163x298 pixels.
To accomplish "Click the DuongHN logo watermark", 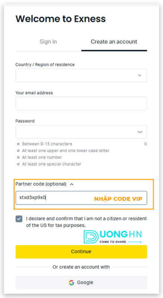I will tap(113, 237).
